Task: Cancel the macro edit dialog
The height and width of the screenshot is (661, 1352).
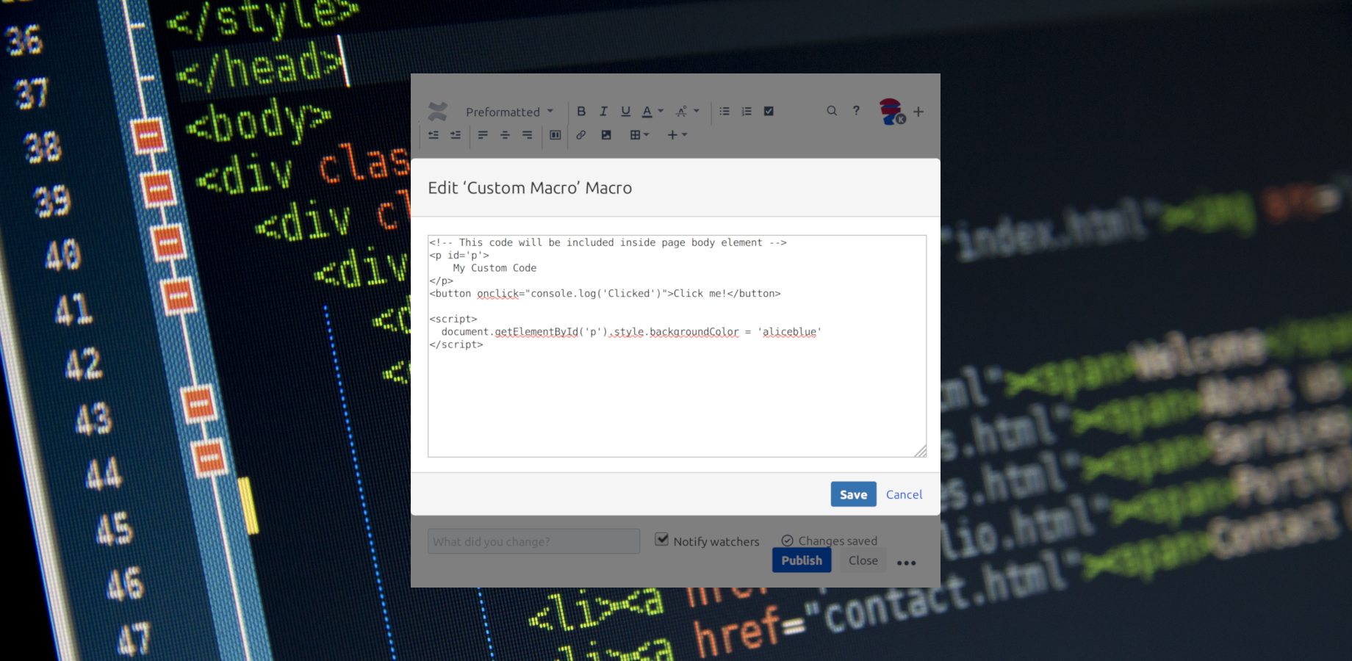Action: (904, 494)
